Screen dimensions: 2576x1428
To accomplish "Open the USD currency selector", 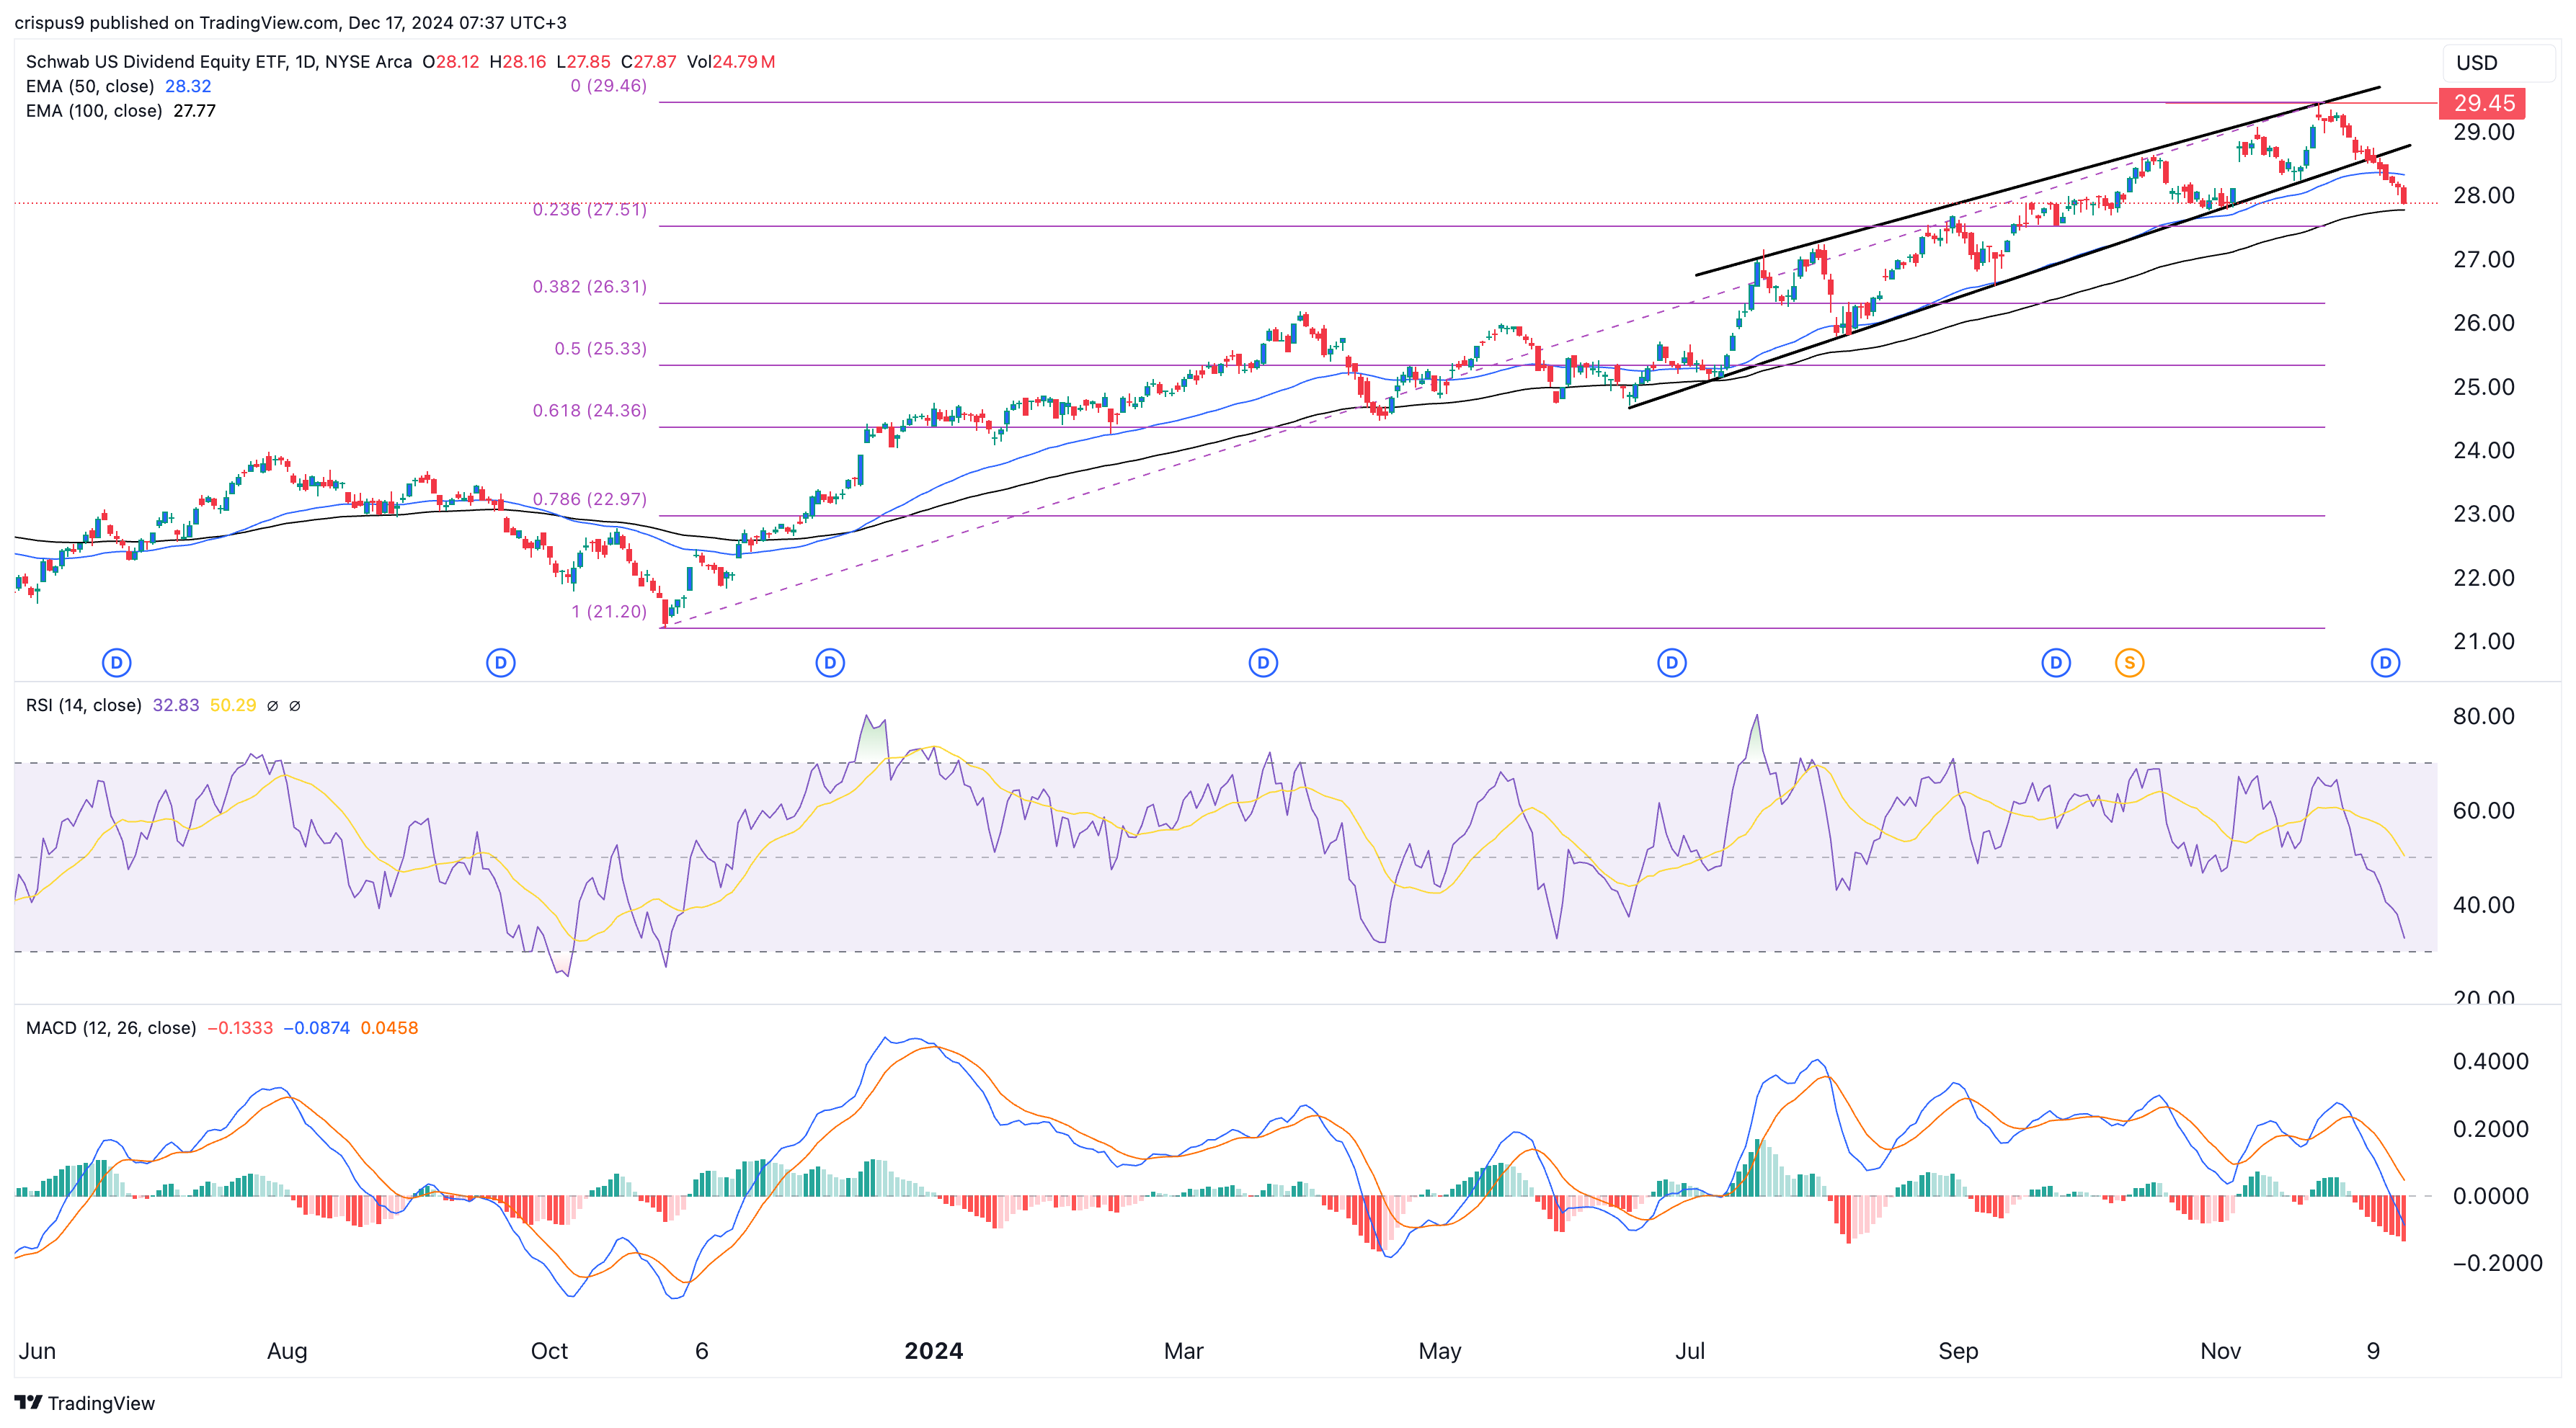I will (x=2498, y=62).
